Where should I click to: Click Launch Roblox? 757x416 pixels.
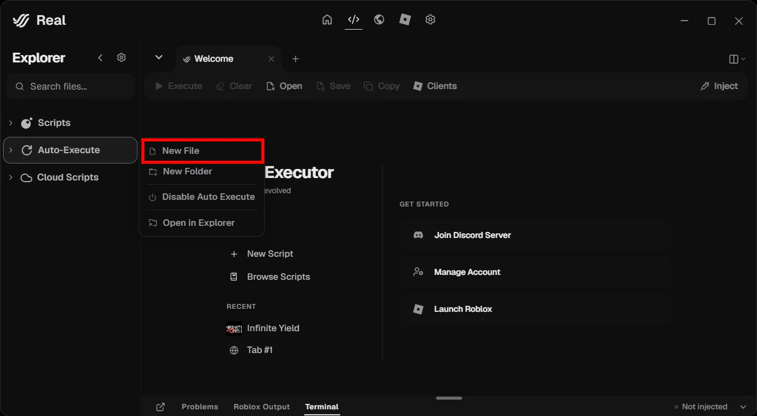pyautogui.click(x=535, y=309)
